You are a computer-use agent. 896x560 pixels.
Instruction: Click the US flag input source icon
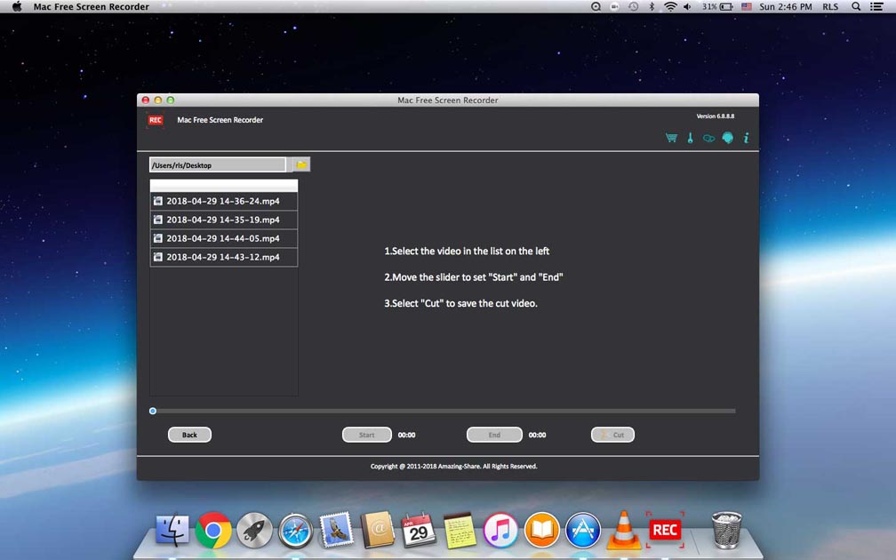[747, 7]
